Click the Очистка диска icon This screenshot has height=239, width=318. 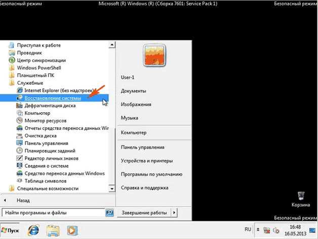coord(19,135)
